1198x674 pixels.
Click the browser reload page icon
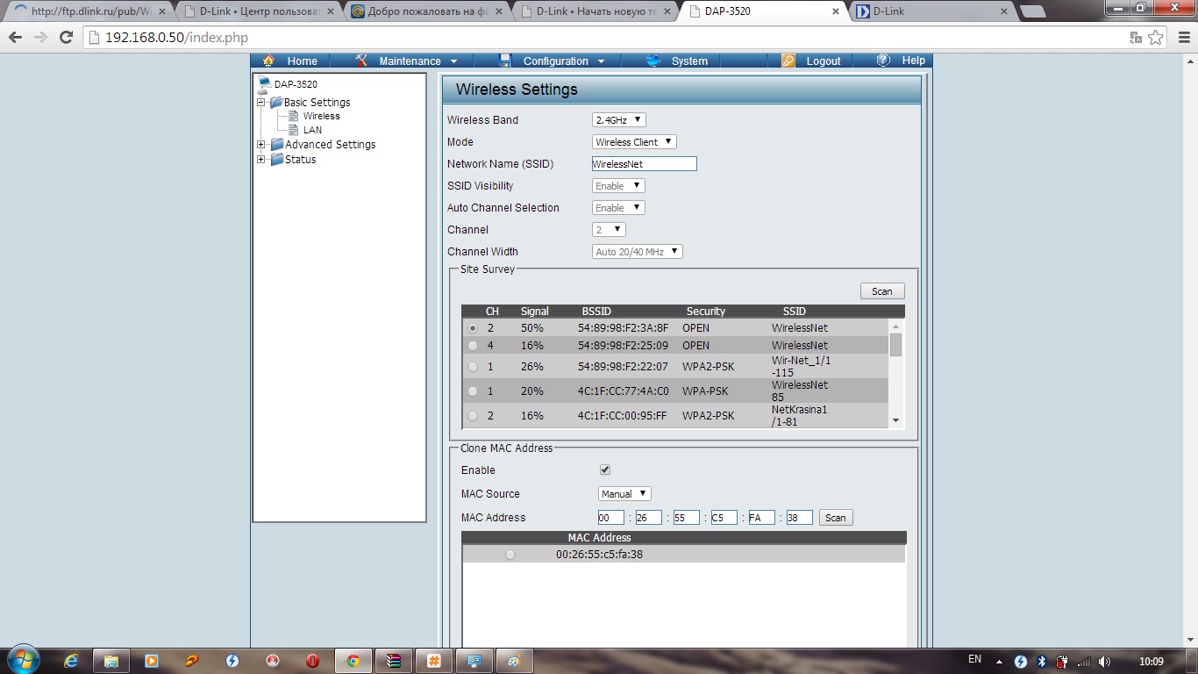pyautogui.click(x=66, y=38)
